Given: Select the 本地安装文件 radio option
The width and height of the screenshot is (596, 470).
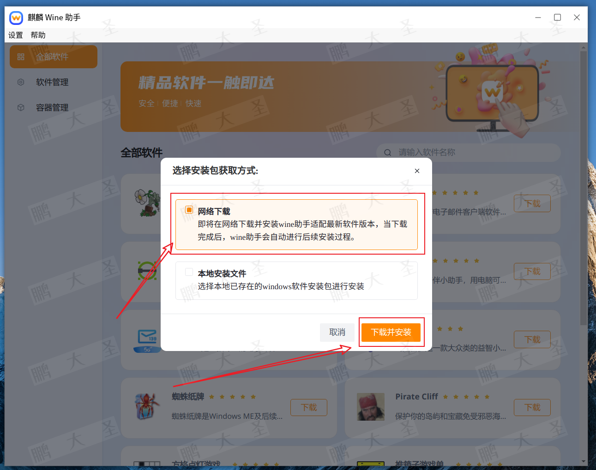Looking at the screenshot, I should pos(189,272).
